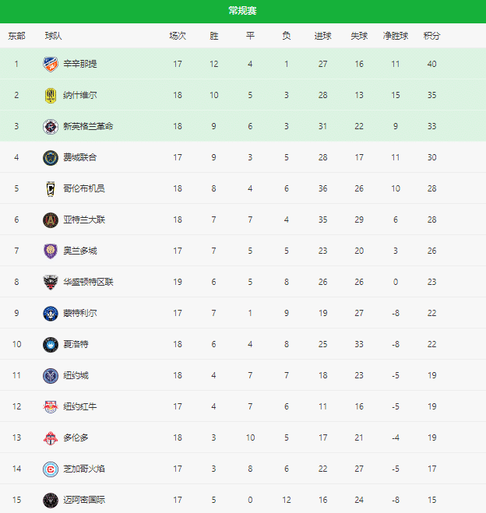The image size is (486, 513).
Task: Click the 奥兰多城 purple logo
Action: [51, 251]
